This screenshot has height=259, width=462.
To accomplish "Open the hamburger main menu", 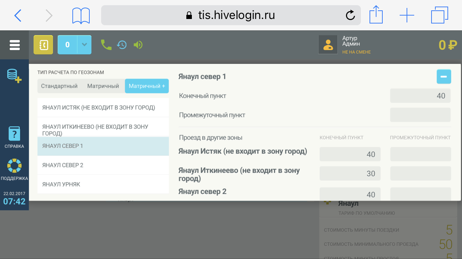I will (15, 45).
